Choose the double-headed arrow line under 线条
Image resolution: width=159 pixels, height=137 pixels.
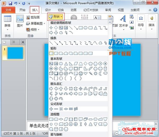(61, 43)
